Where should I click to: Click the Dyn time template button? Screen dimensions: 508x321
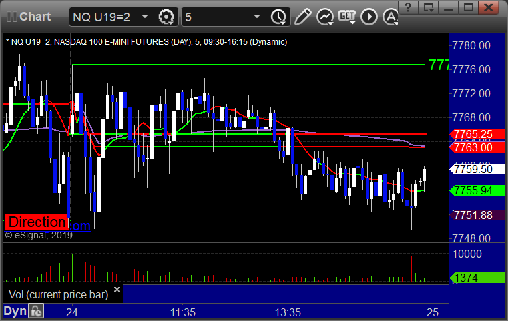coord(15,311)
